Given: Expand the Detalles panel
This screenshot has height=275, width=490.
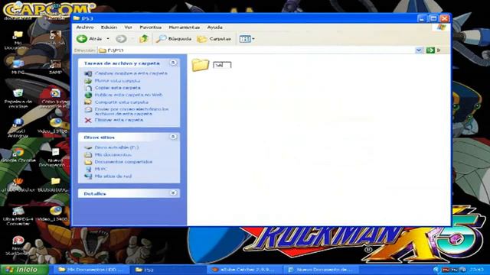Looking at the screenshot, I should [173, 193].
